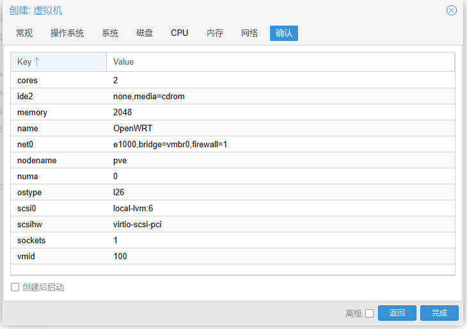467x329 pixels.
Task: Open the 操作系统 tab
Action: coord(67,33)
